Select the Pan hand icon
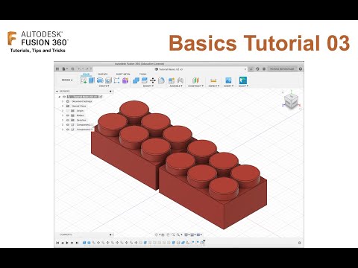 (168, 234)
